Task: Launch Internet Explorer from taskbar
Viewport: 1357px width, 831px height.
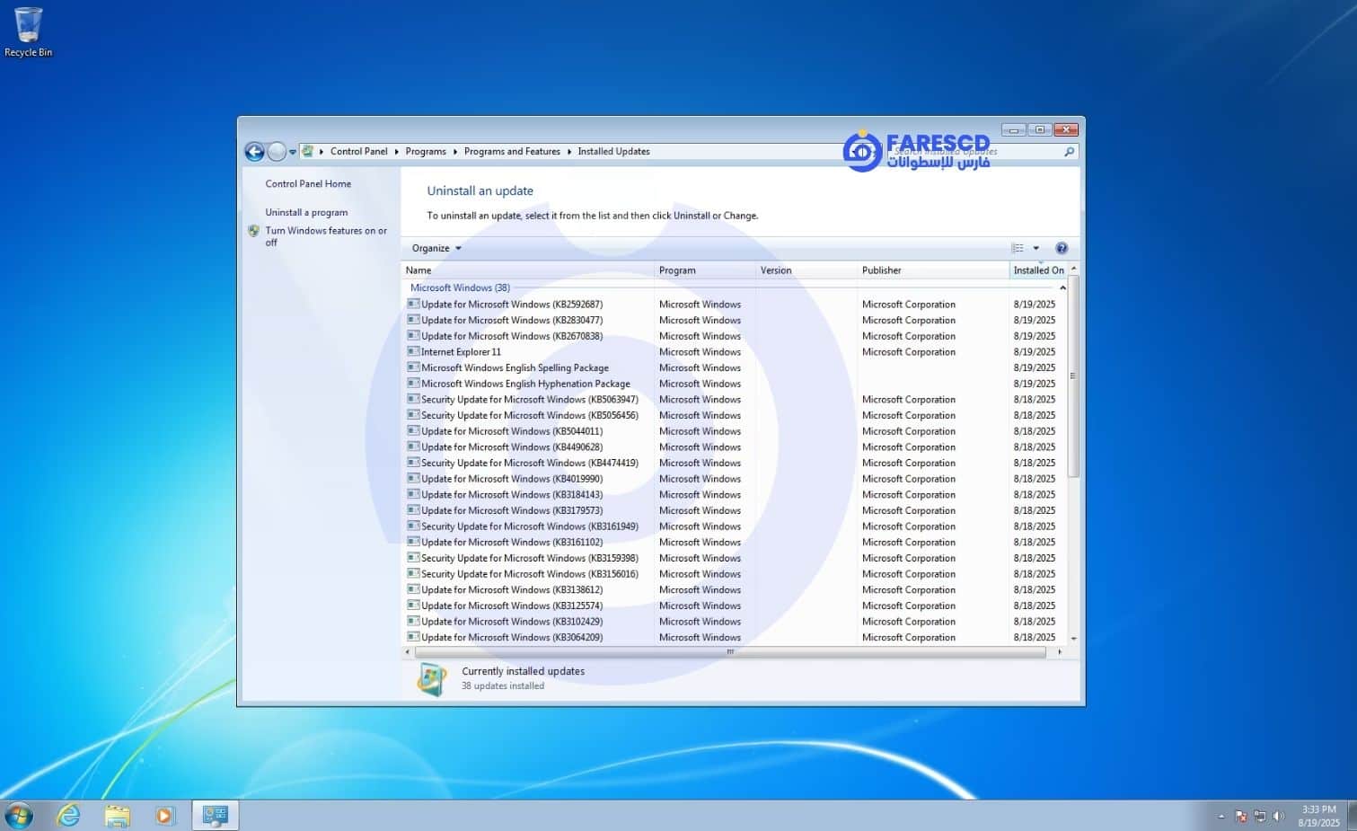Action: [x=68, y=815]
